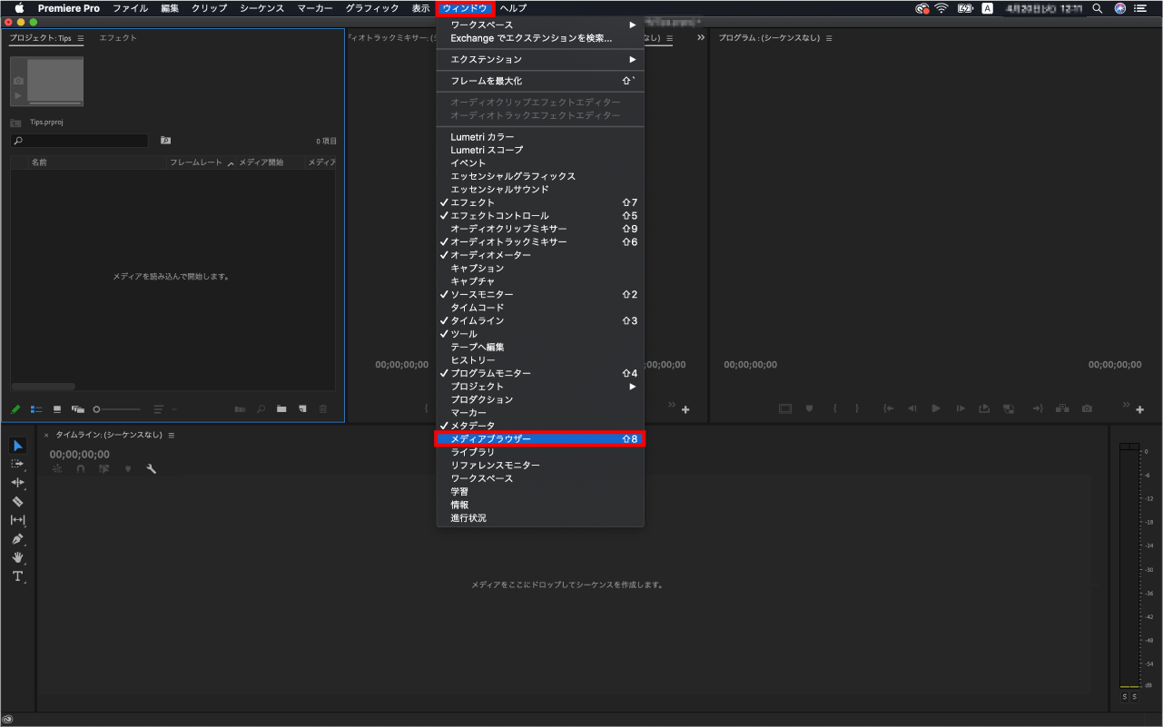Open the macOS Apple menu
The height and width of the screenshot is (727, 1163).
click(18, 8)
